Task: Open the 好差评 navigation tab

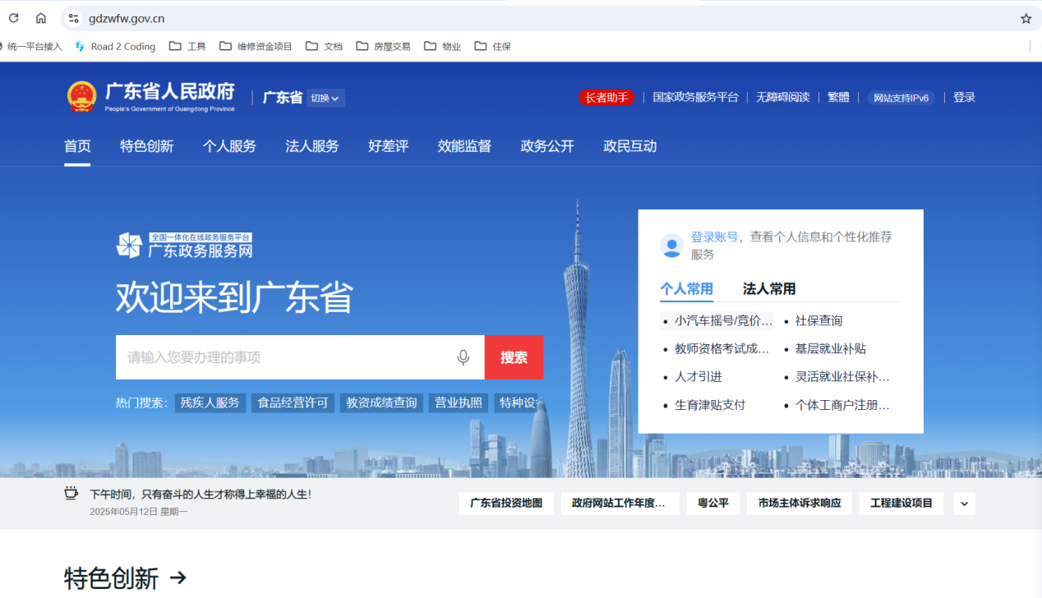Action: click(388, 146)
